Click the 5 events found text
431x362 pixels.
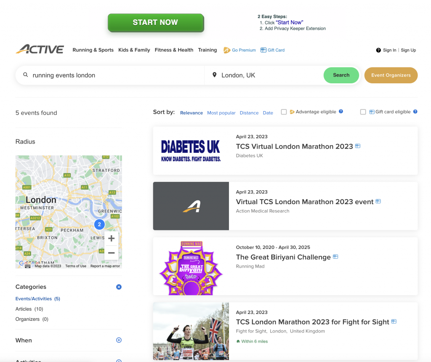click(36, 113)
